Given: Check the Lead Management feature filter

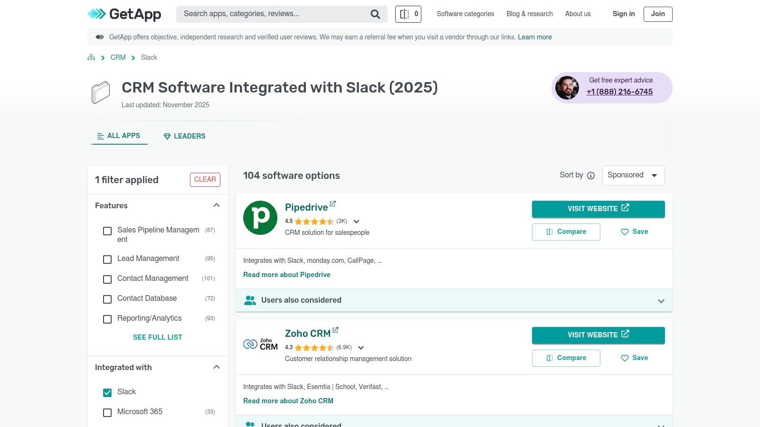Looking at the screenshot, I should 107,260.
